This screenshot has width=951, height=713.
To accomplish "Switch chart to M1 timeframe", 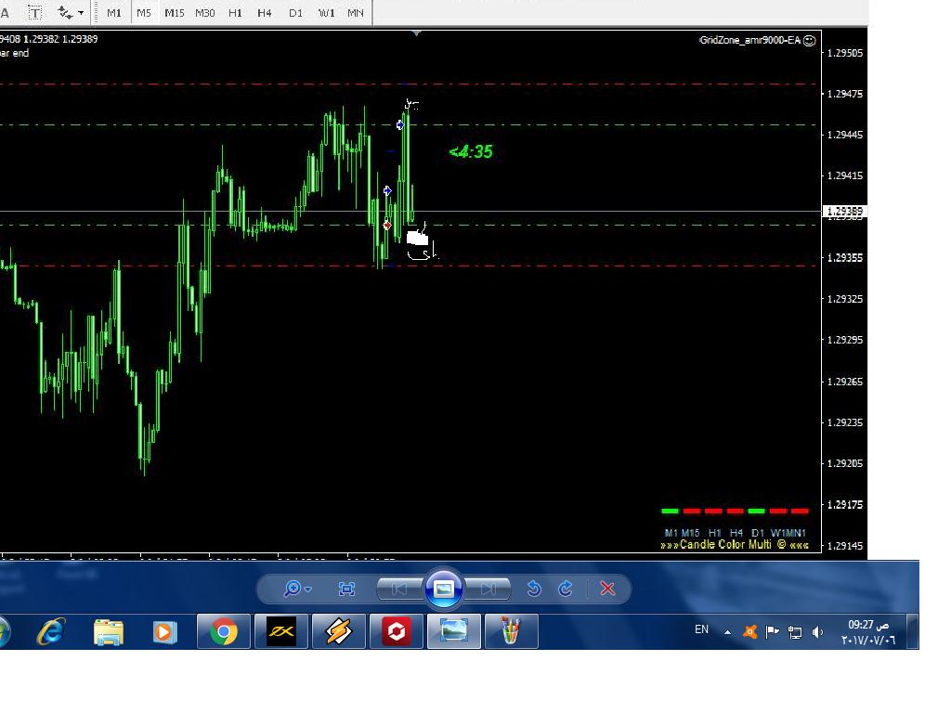I will [x=114, y=13].
